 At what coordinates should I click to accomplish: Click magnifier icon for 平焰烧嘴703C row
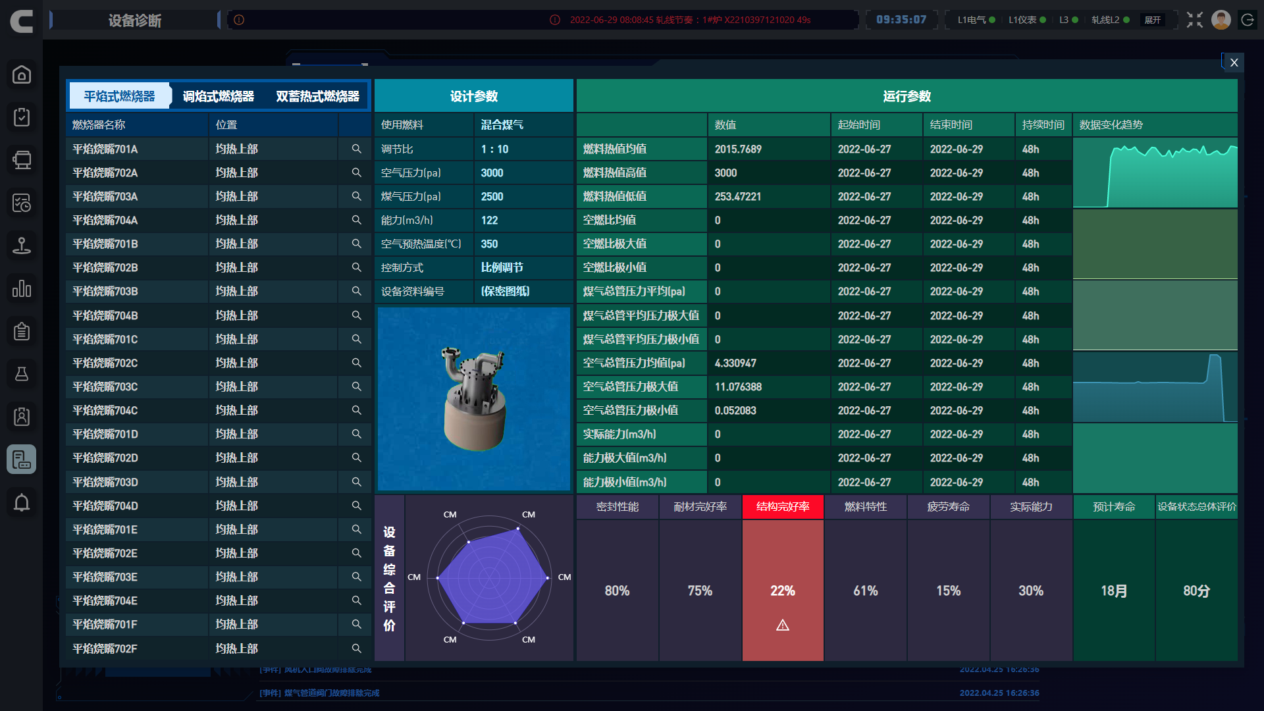tap(356, 386)
